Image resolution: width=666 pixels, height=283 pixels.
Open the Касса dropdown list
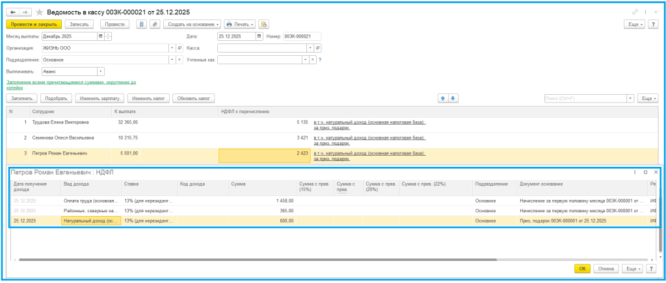click(x=310, y=48)
